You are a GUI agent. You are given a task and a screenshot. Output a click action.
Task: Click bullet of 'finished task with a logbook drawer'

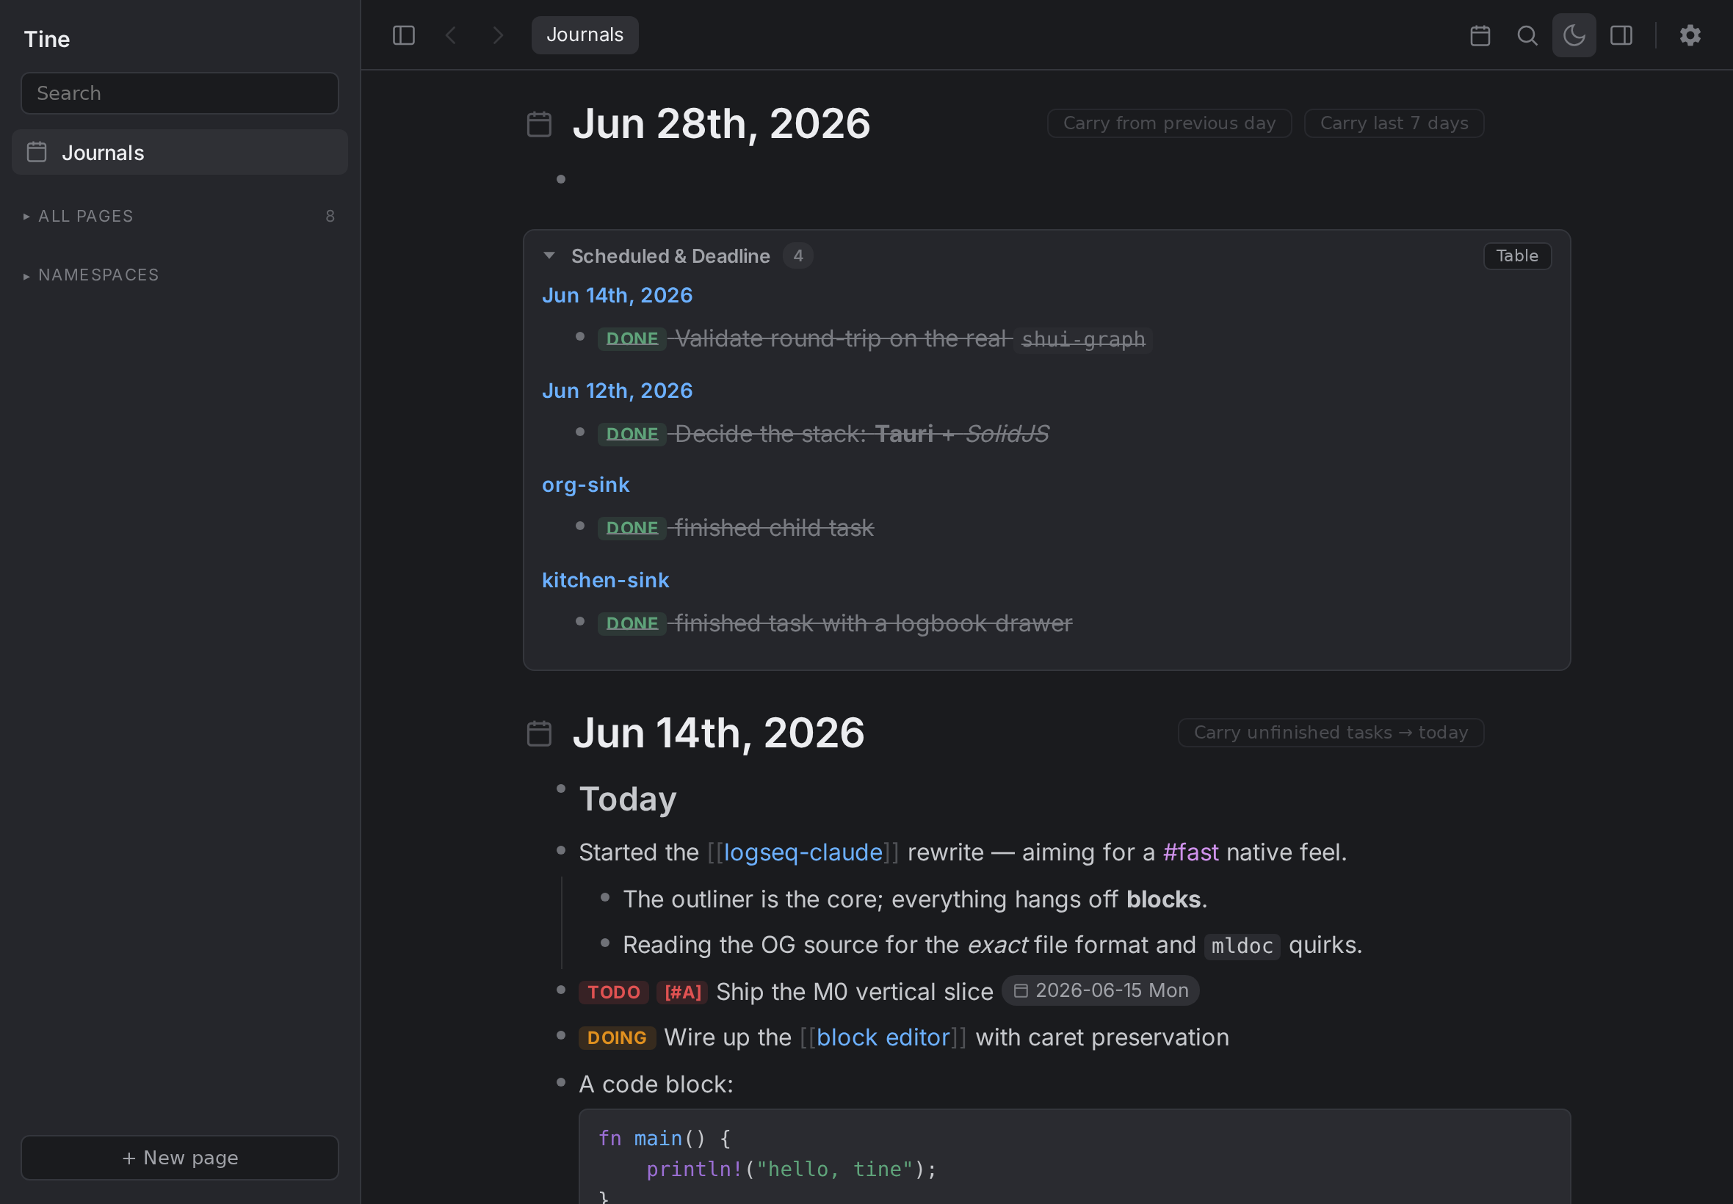click(579, 621)
